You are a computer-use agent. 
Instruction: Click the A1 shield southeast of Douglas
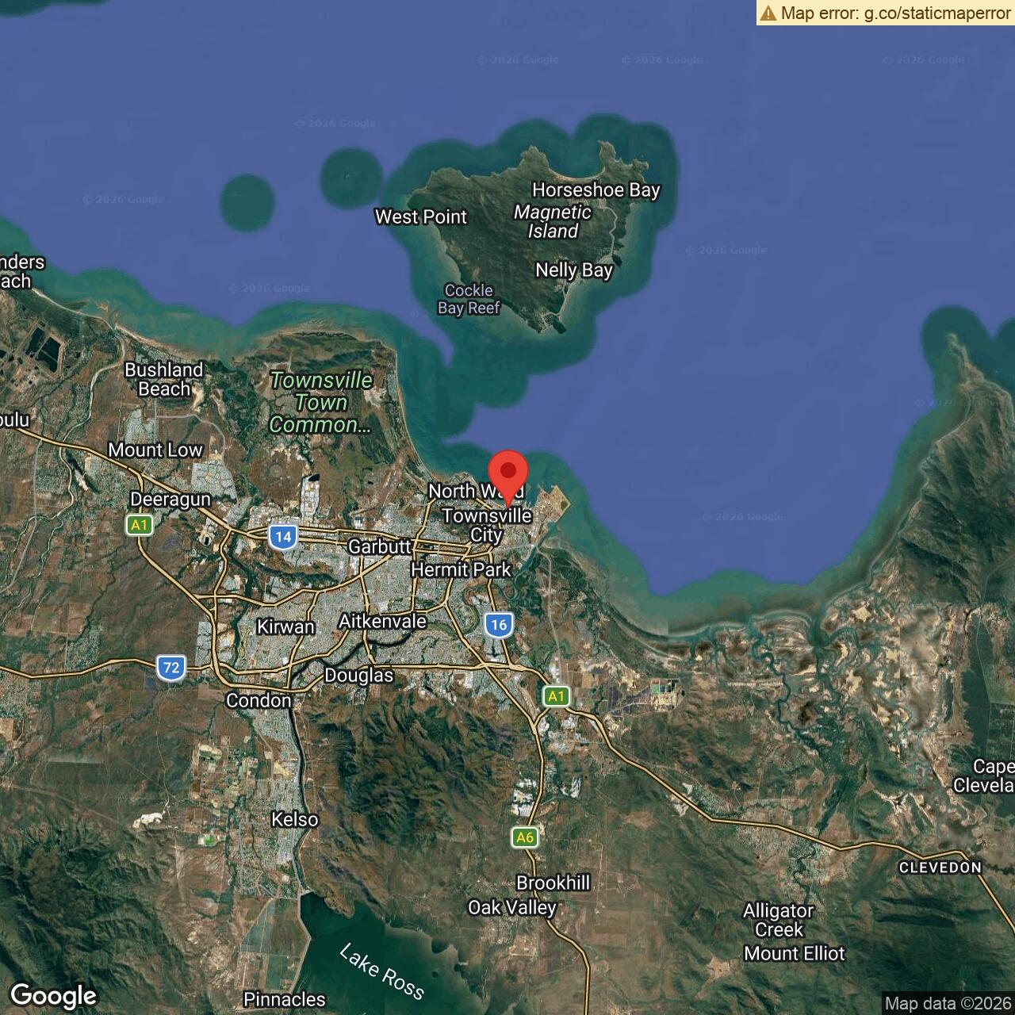pos(557,696)
